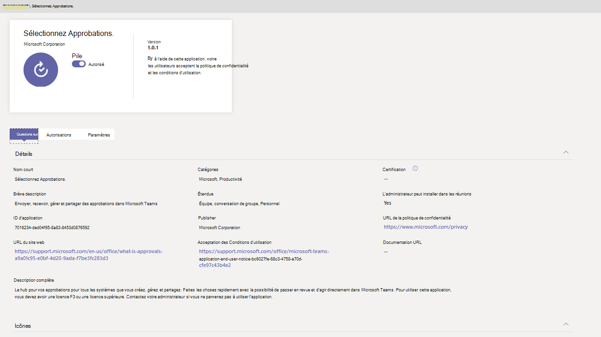Click the short name value under Nom court

(x=40, y=179)
